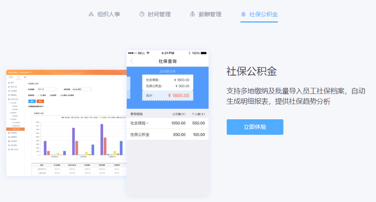Select the 企业费用 radio button
The image size is (376, 202).
pos(49,95)
